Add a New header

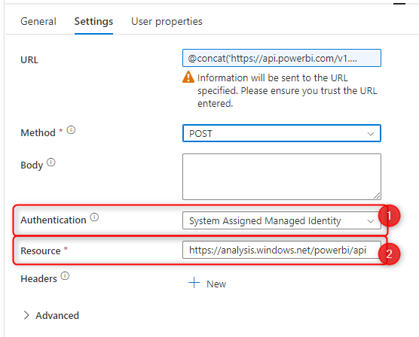pos(207,284)
